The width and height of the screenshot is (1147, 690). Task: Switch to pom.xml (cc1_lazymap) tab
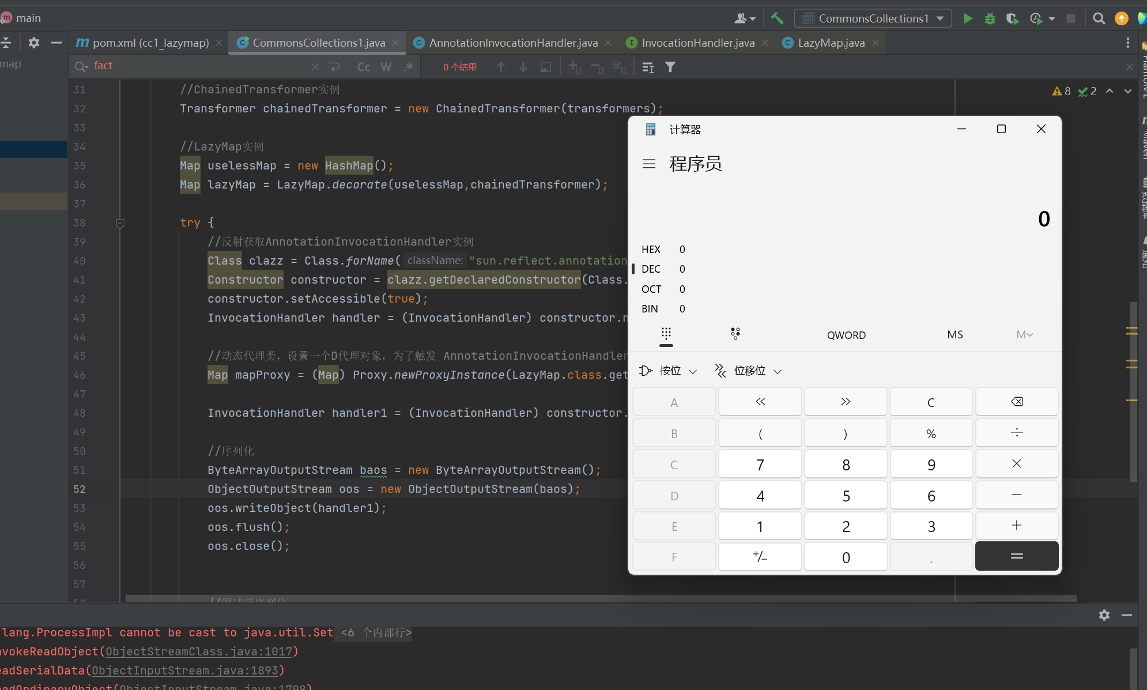pos(150,43)
